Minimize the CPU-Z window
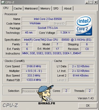The width and height of the screenshot is (99, 110). tap(87, 2)
